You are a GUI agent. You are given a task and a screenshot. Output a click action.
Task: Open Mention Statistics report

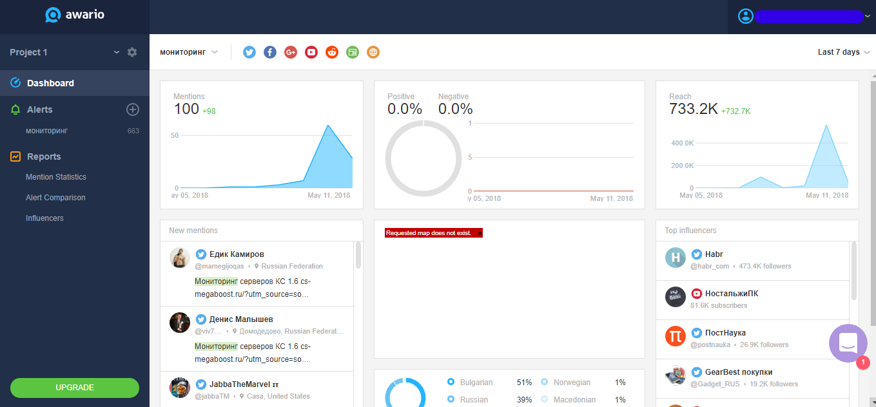(56, 177)
